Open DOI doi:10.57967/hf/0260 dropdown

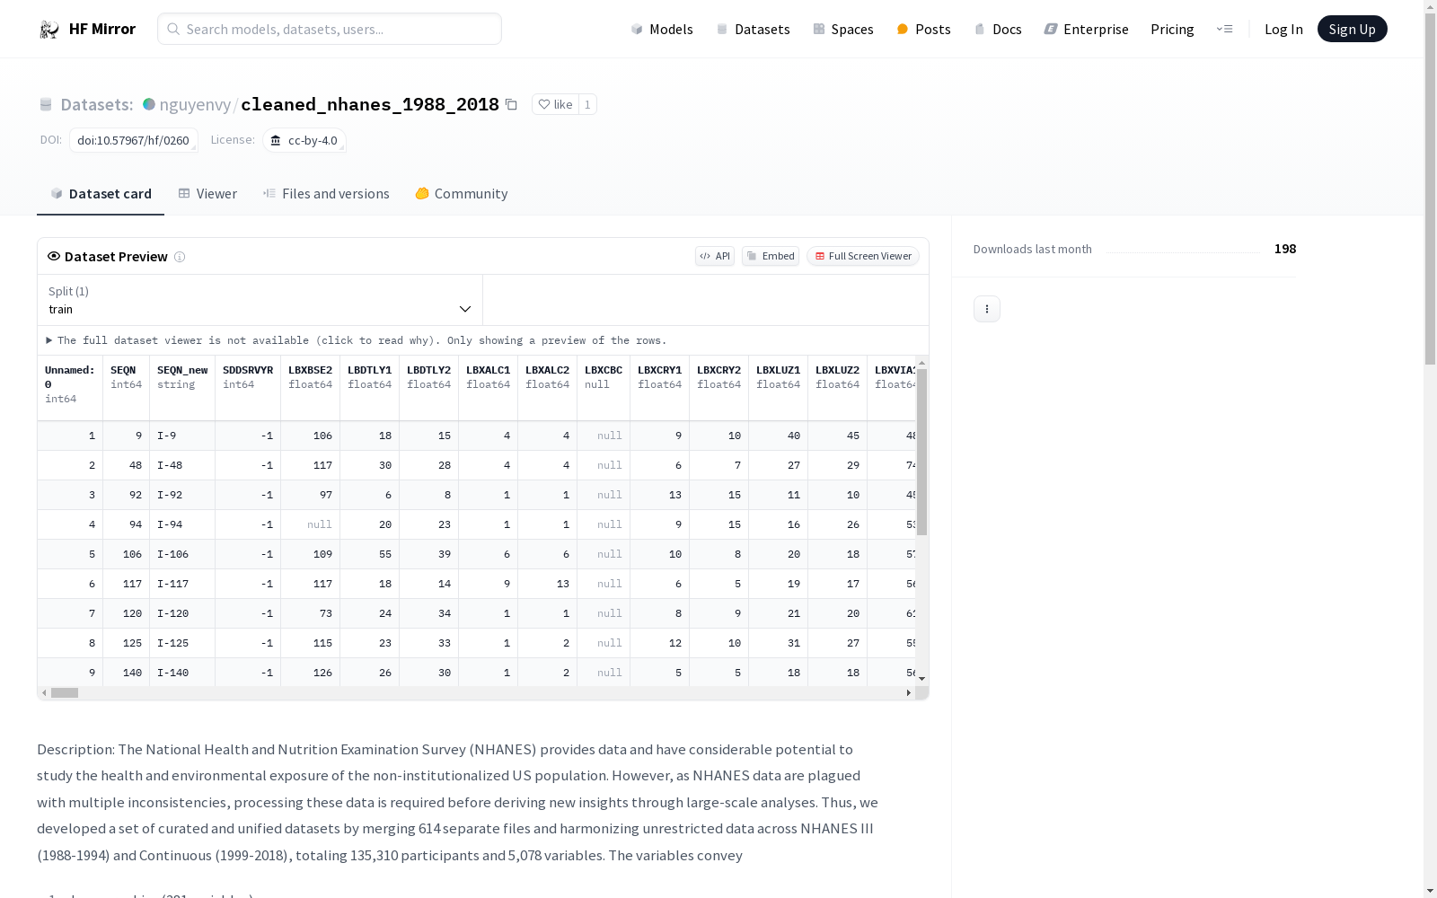[133, 140]
